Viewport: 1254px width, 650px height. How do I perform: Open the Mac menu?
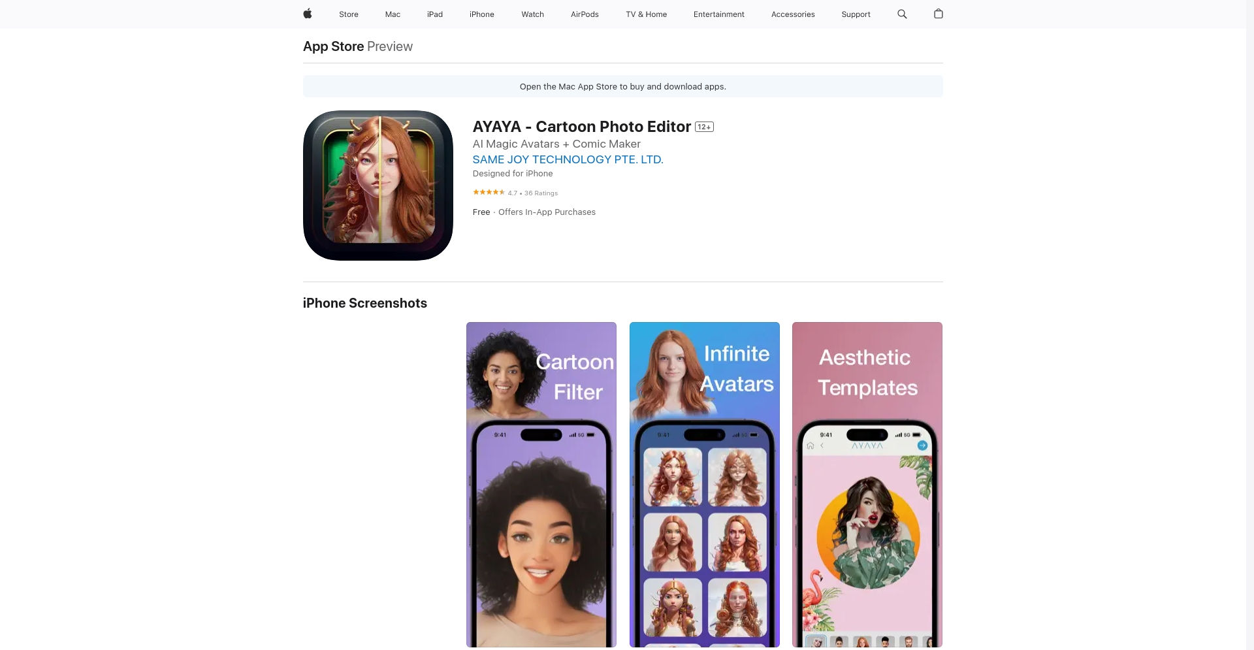tap(393, 14)
